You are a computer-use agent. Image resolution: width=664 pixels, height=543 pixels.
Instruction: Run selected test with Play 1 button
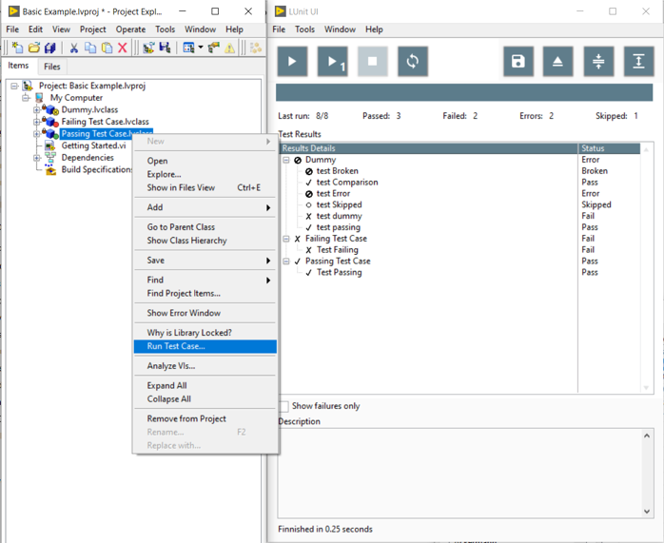[332, 62]
